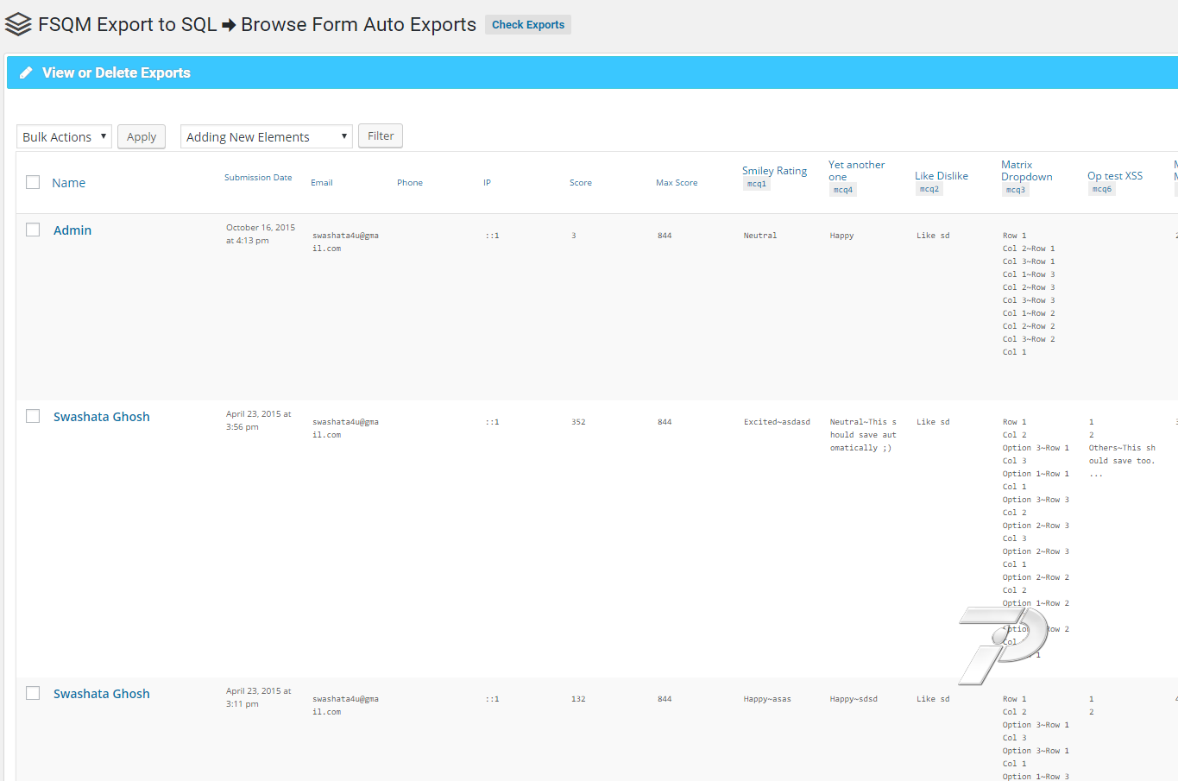Open the Admin submission link
The height and width of the screenshot is (781, 1178).
(72, 230)
